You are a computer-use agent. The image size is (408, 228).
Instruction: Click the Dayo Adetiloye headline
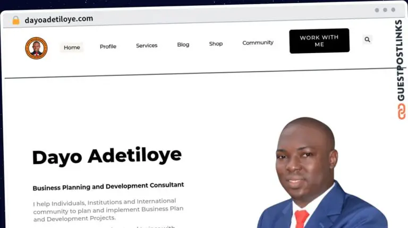(107, 156)
